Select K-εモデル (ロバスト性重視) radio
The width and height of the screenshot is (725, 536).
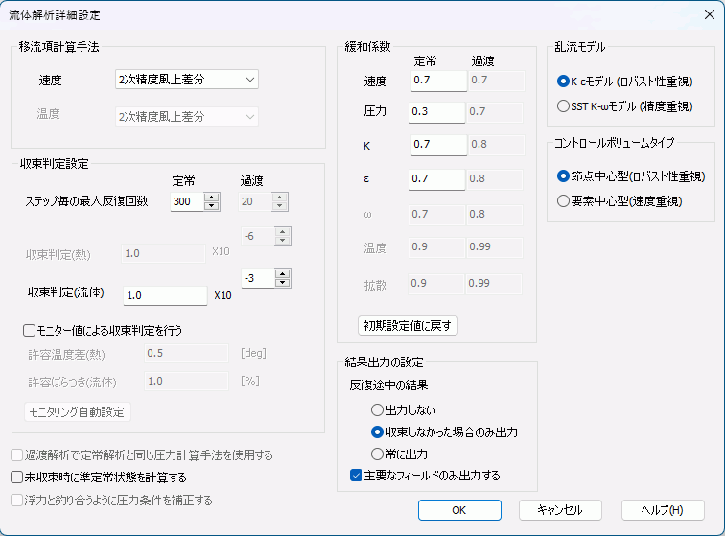tap(564, 82)
